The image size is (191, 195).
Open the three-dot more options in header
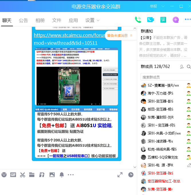point(188,19)
